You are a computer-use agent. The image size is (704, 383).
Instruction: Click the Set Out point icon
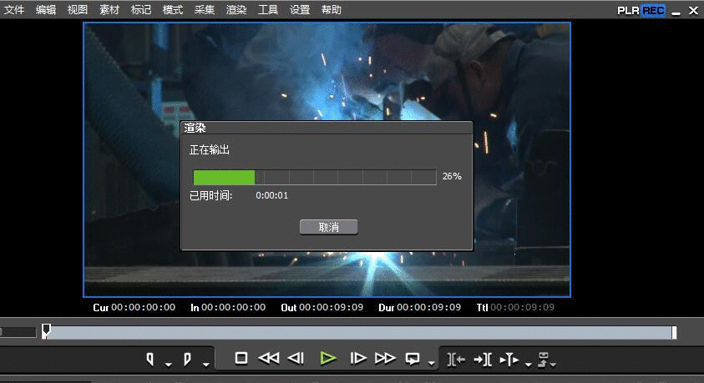(x=186, y=359)
